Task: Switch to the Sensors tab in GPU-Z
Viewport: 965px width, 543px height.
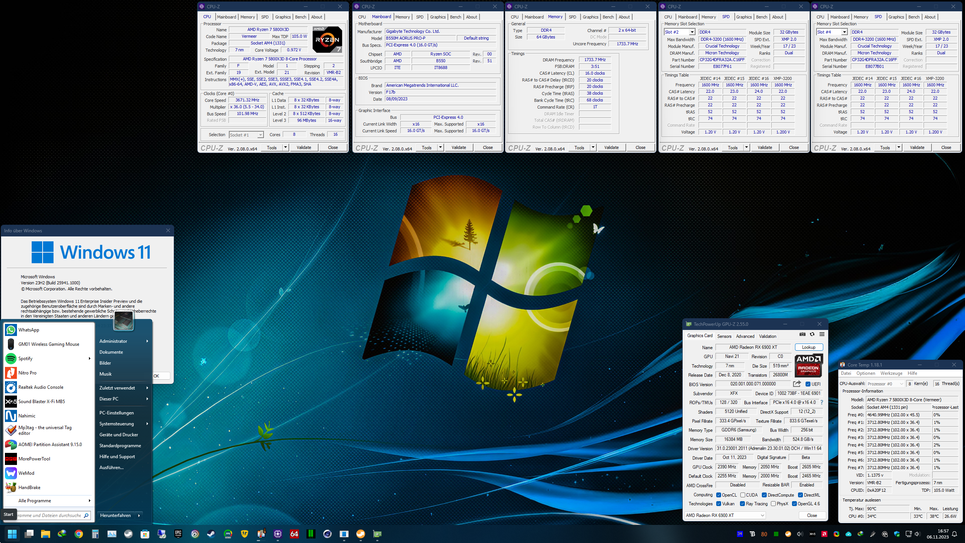Action: pos(724,336)
